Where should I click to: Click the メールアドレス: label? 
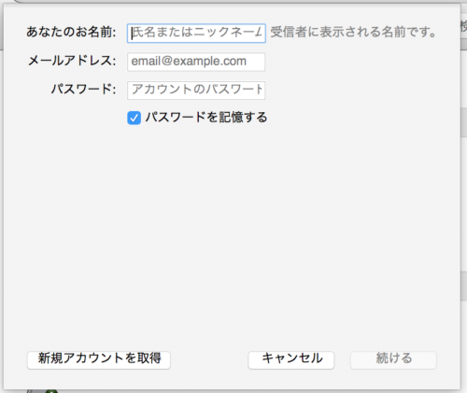coord(72,61)
